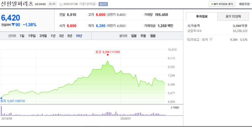Click the 52-week high value 9,384
This screenshot has width=252, height=127.
pyautogui.click(x=234, y=40)
